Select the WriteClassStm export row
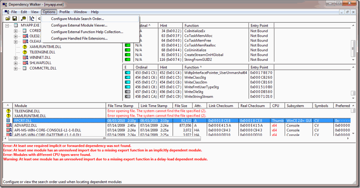The height and width of the screenshot is (188, 360). point(199,82)
